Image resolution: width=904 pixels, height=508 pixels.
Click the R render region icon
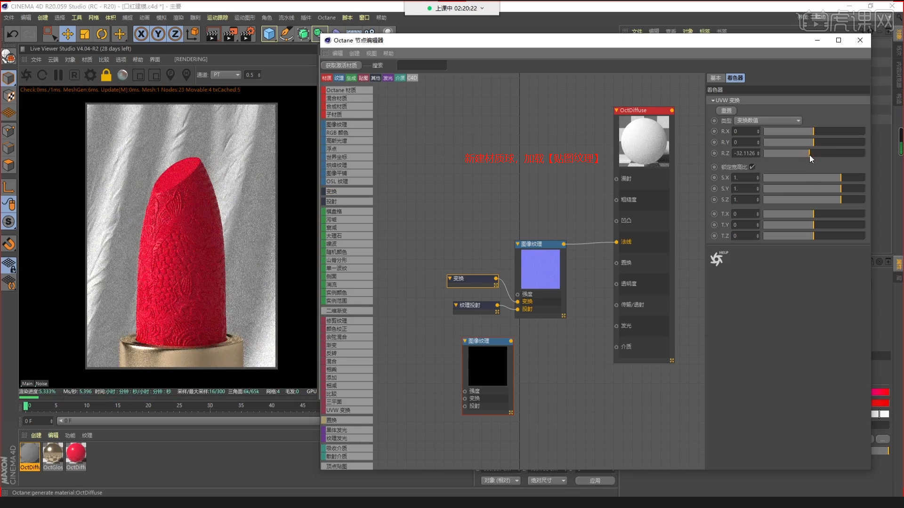74,75
